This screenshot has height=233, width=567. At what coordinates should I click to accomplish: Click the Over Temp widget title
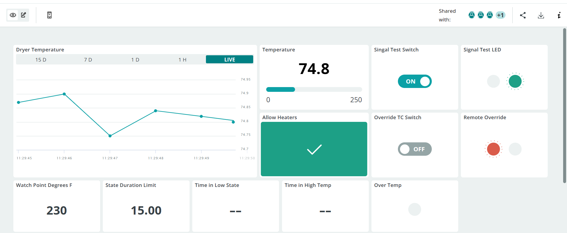click(x=388, y=185)
